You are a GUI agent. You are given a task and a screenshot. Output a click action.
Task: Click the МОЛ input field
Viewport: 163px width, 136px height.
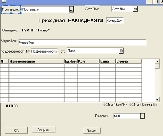pyautogui.click(x=127, y=116)
